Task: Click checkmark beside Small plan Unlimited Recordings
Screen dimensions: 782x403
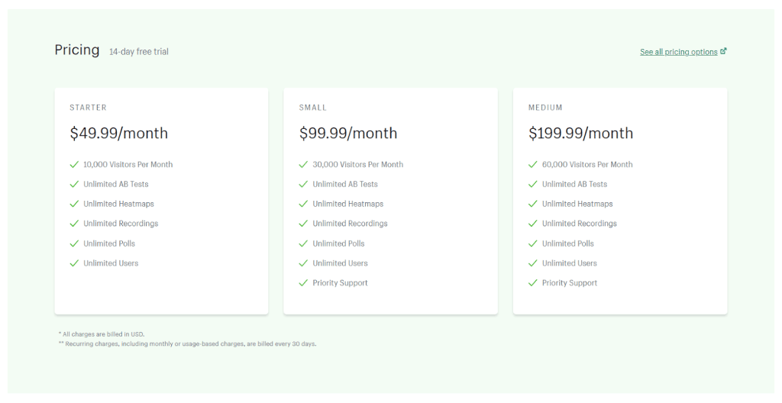Action: [x=304, y=224]
